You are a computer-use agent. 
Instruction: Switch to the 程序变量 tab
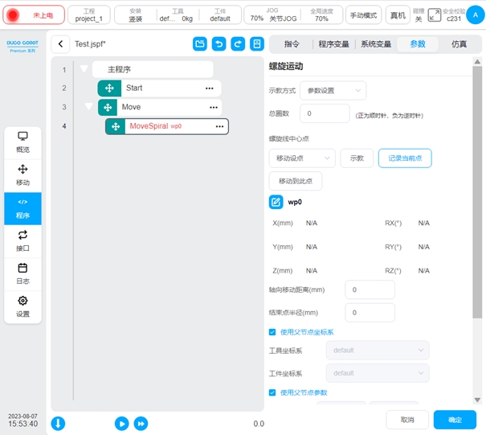click(x=335, y=44)
